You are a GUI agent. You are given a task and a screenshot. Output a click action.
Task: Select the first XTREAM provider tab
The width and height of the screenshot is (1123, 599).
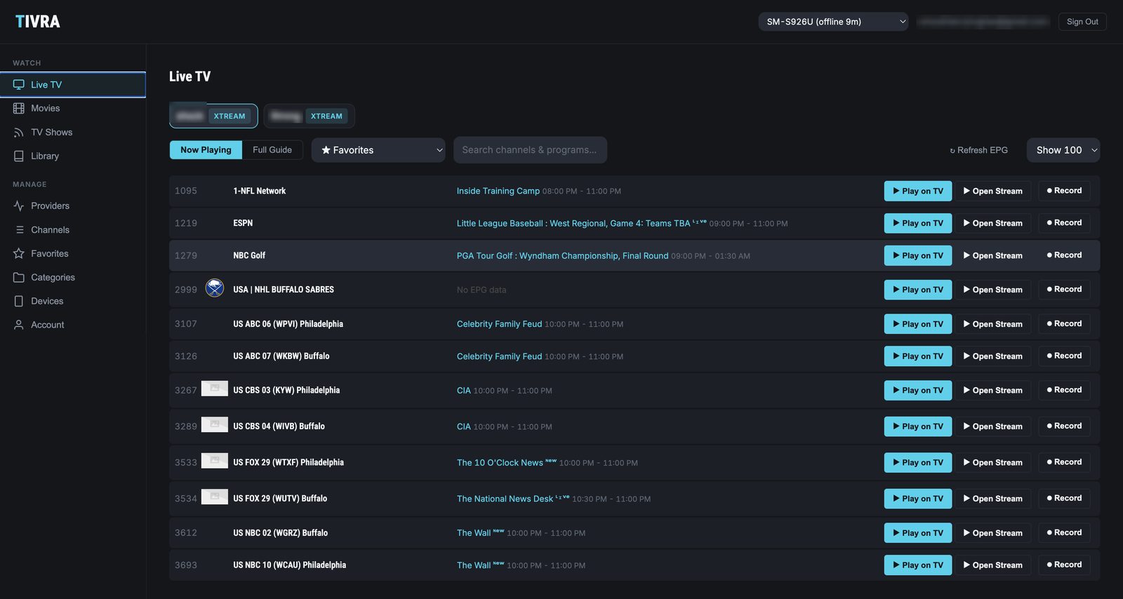pyautogui.click(x=213, y=116)
